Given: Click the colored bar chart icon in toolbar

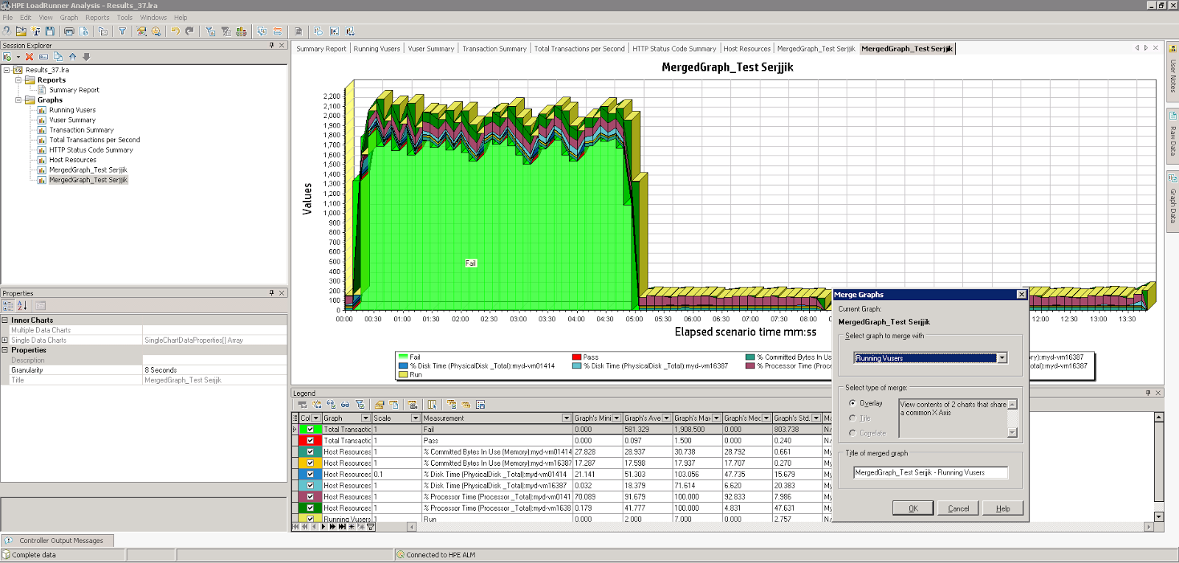Looking at the screenshot, I should pos(241,31).
